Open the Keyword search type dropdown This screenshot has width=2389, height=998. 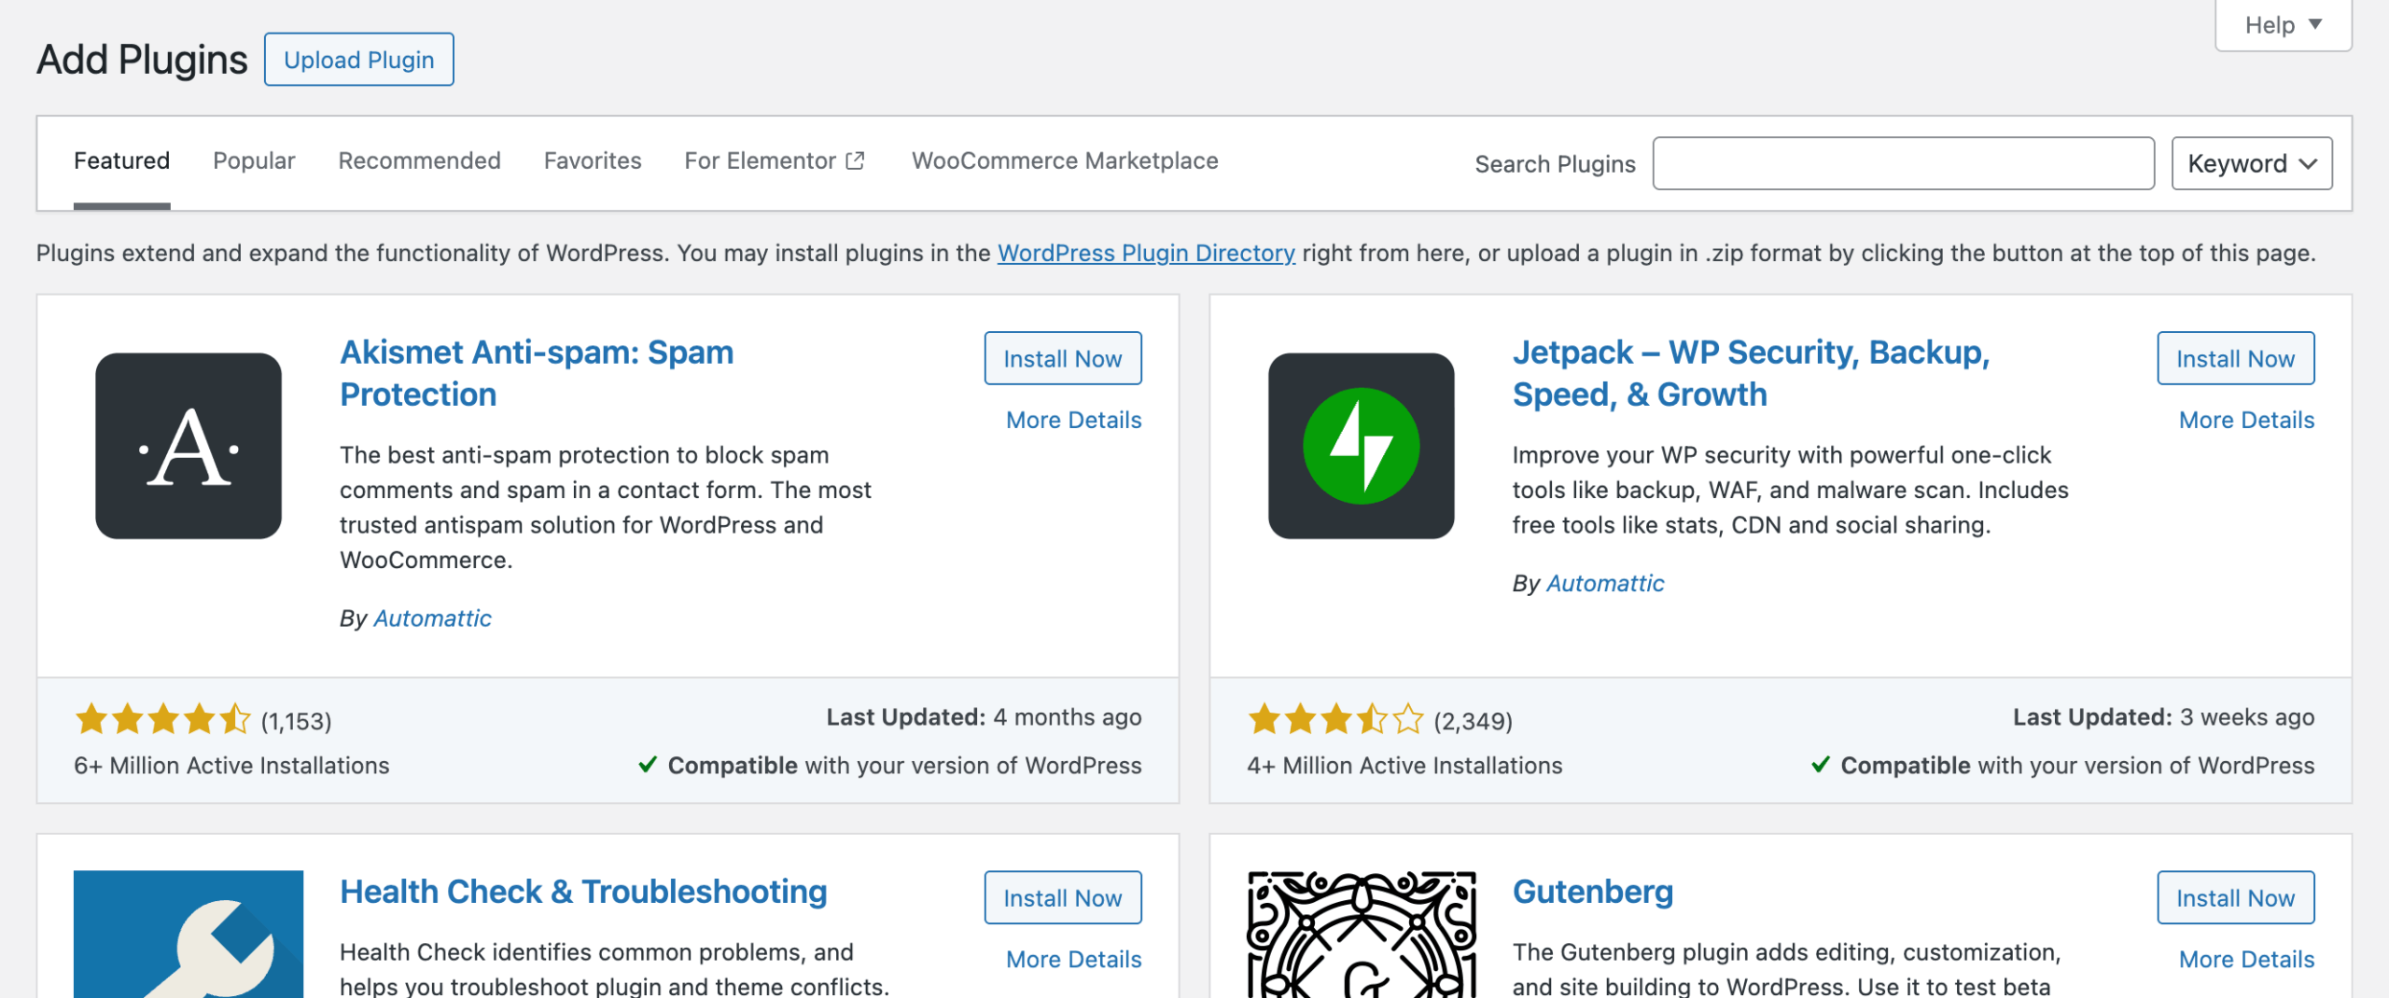tap(2251, 164)
